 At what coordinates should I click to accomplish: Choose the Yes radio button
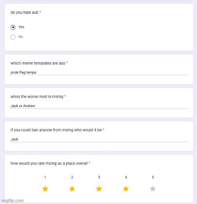click(x=13, y=27)
